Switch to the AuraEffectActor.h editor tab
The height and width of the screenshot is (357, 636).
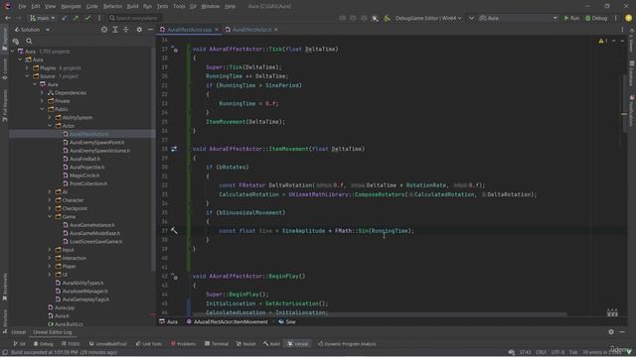tap(251, 30)
